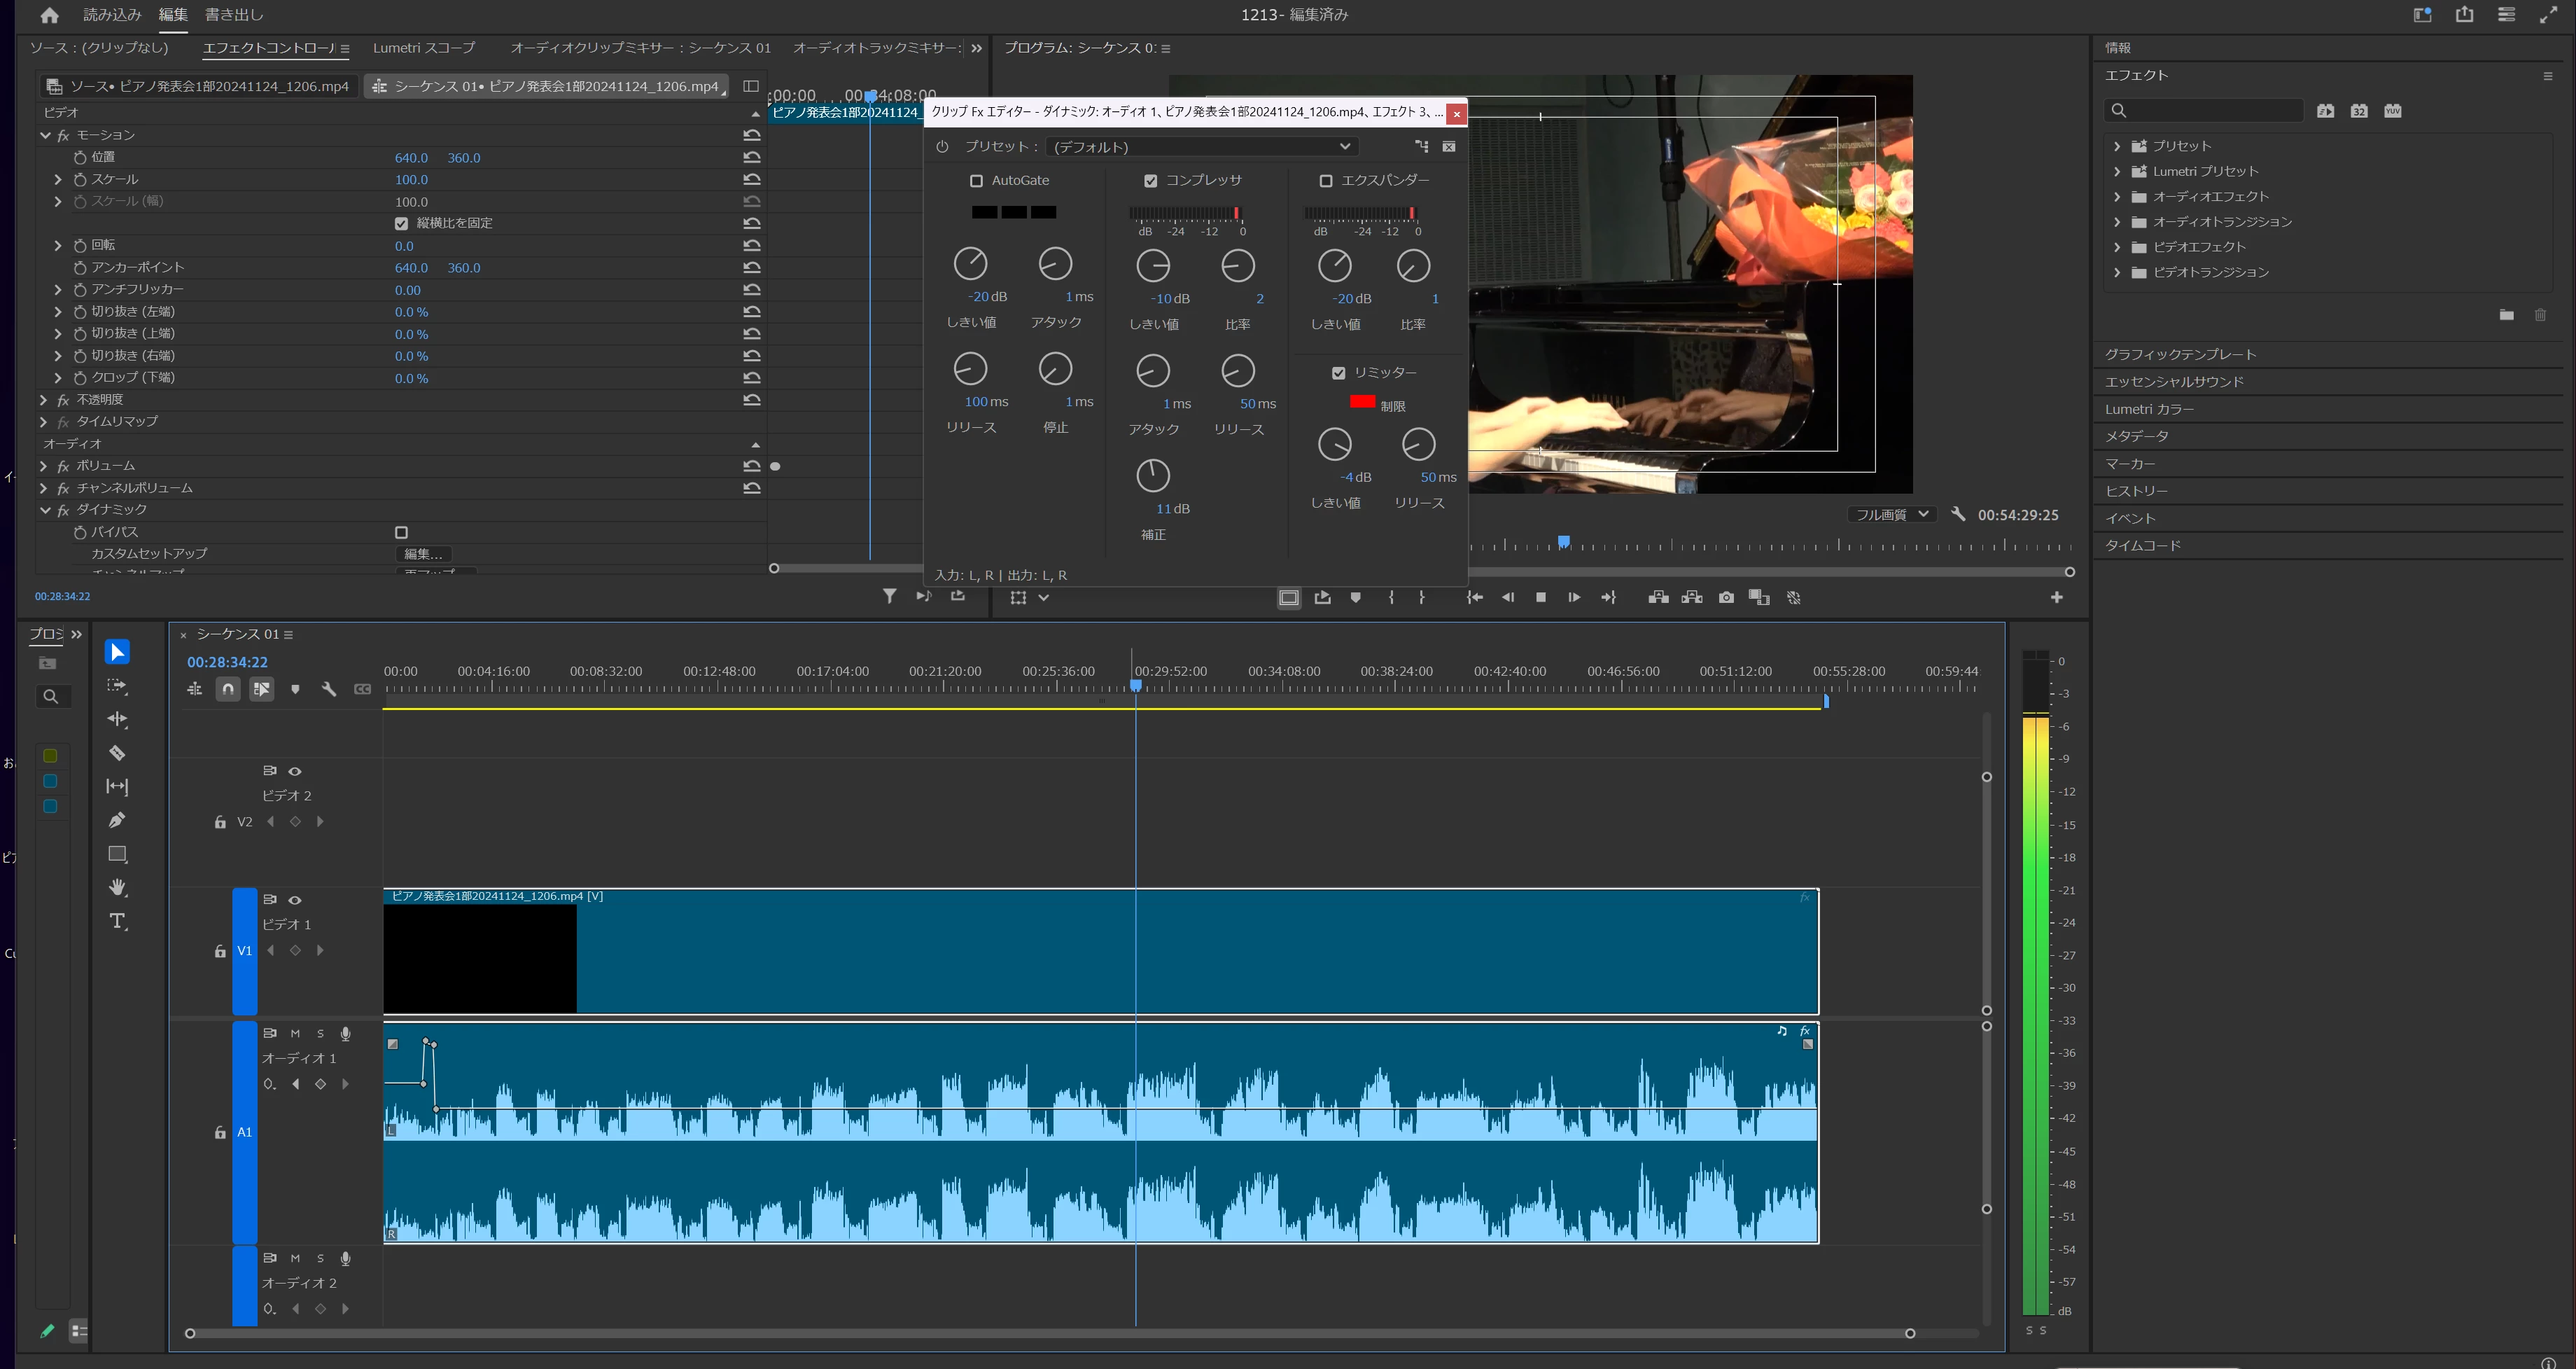
Task: Enable the AutoGate checkbox
Action: 976,181
